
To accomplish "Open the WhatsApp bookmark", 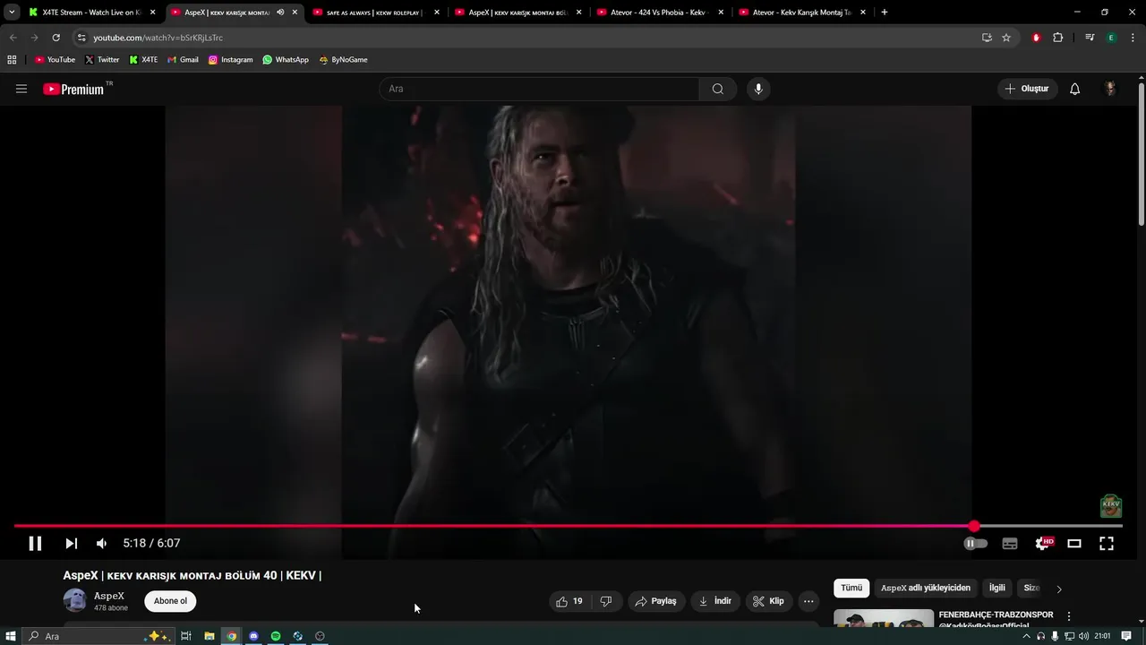I will [286, 60].
